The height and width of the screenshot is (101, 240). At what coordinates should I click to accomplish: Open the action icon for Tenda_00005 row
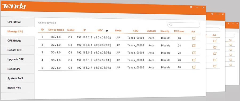pyautogui.click(x=194, y=67)
